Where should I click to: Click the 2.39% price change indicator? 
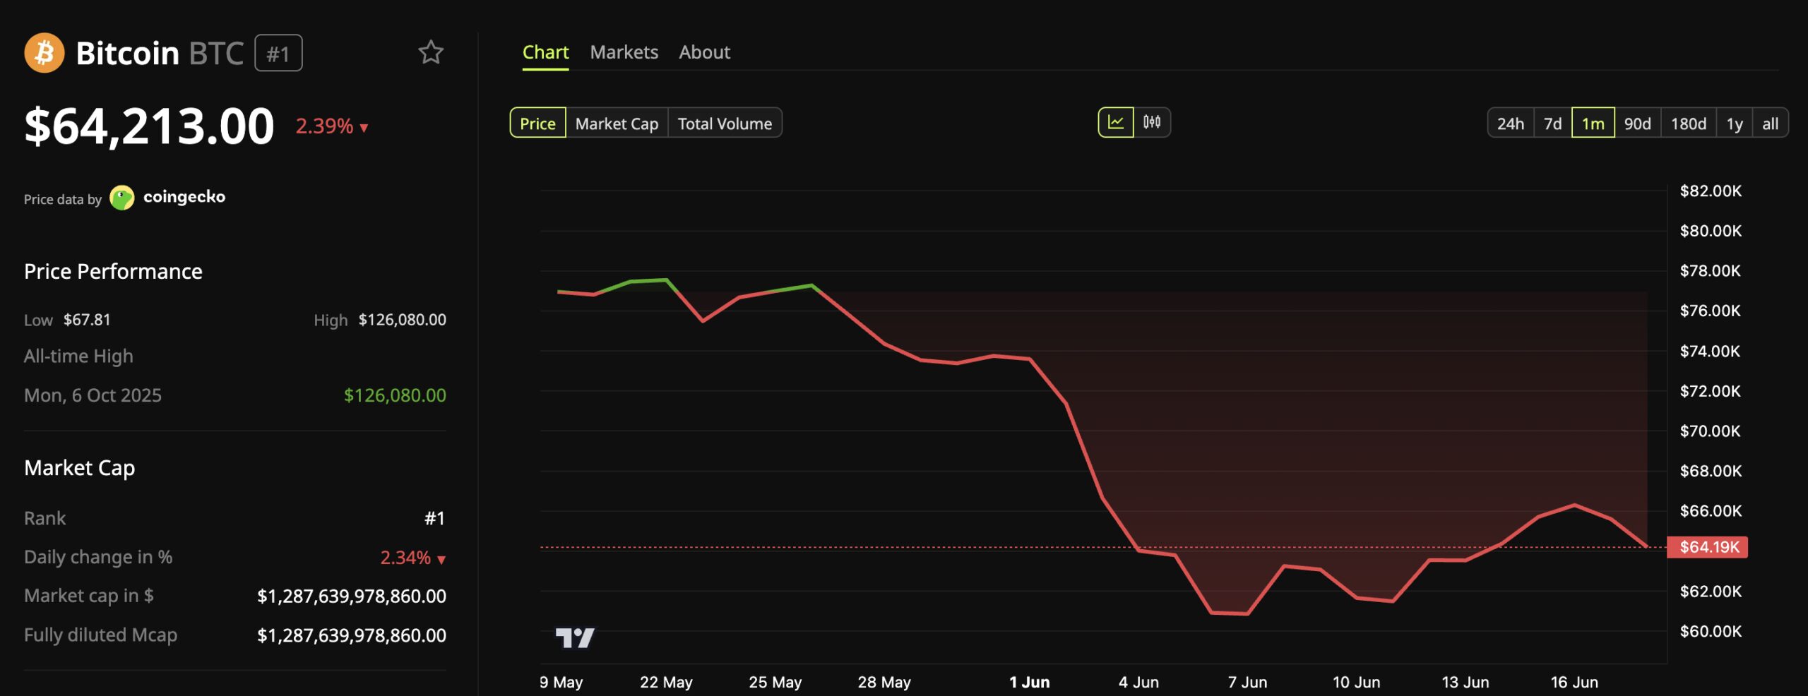[x=332, y=126]
